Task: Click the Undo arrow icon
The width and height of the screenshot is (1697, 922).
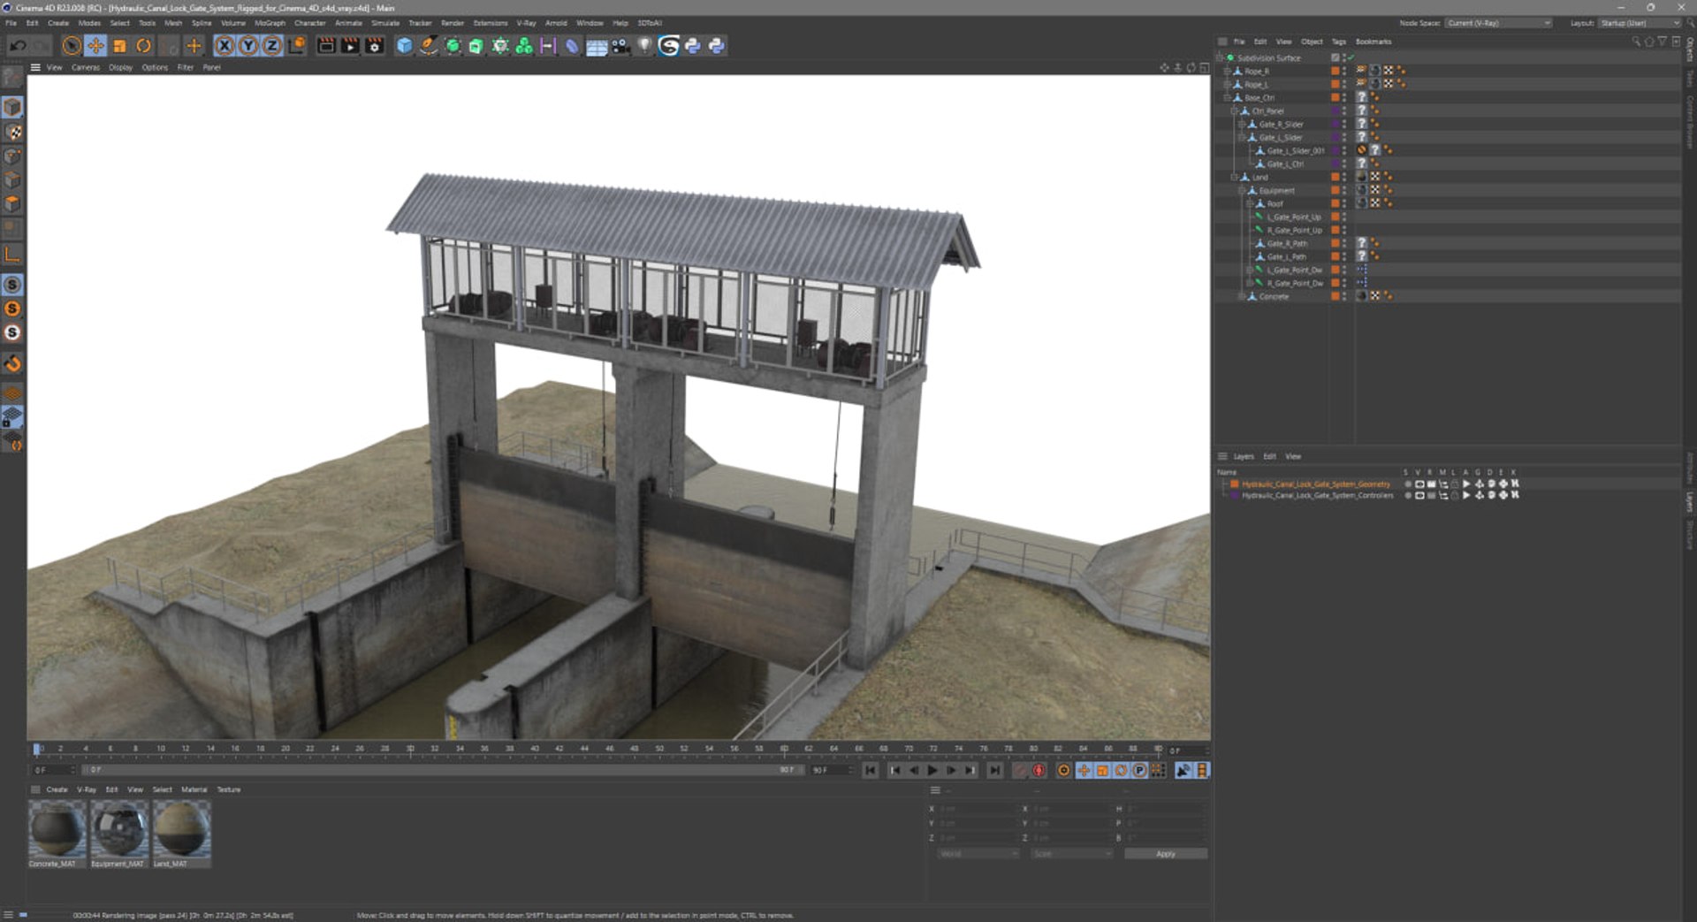Action: tap(17, 46)
